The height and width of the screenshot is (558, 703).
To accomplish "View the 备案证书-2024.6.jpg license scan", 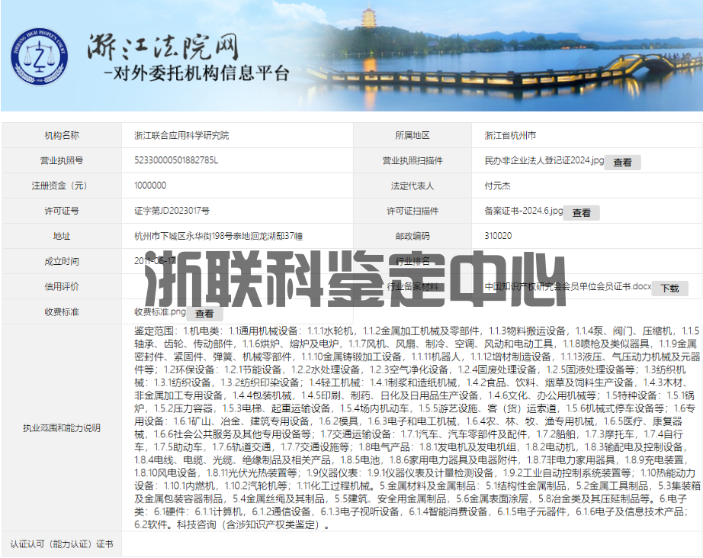I will (582, 212).
